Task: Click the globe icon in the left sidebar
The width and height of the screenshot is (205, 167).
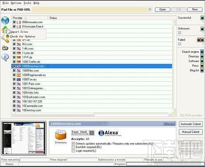Action: pyautogui.click(x=5, y=20)
